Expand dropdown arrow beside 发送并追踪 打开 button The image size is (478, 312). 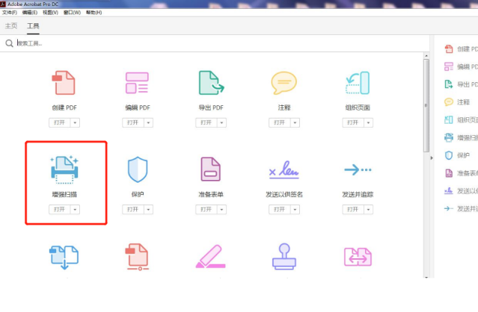point(368,210)
